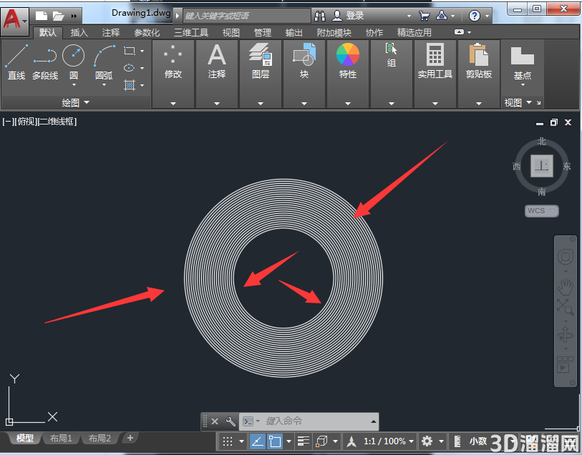582x455 pixels.
Task: Expand the rectangle tool dropdown arrow
Action: (x=142, y=51)
